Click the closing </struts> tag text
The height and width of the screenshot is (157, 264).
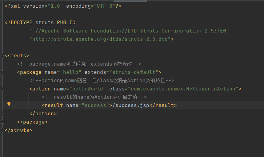pyautogui.click(x=18, y=130)
